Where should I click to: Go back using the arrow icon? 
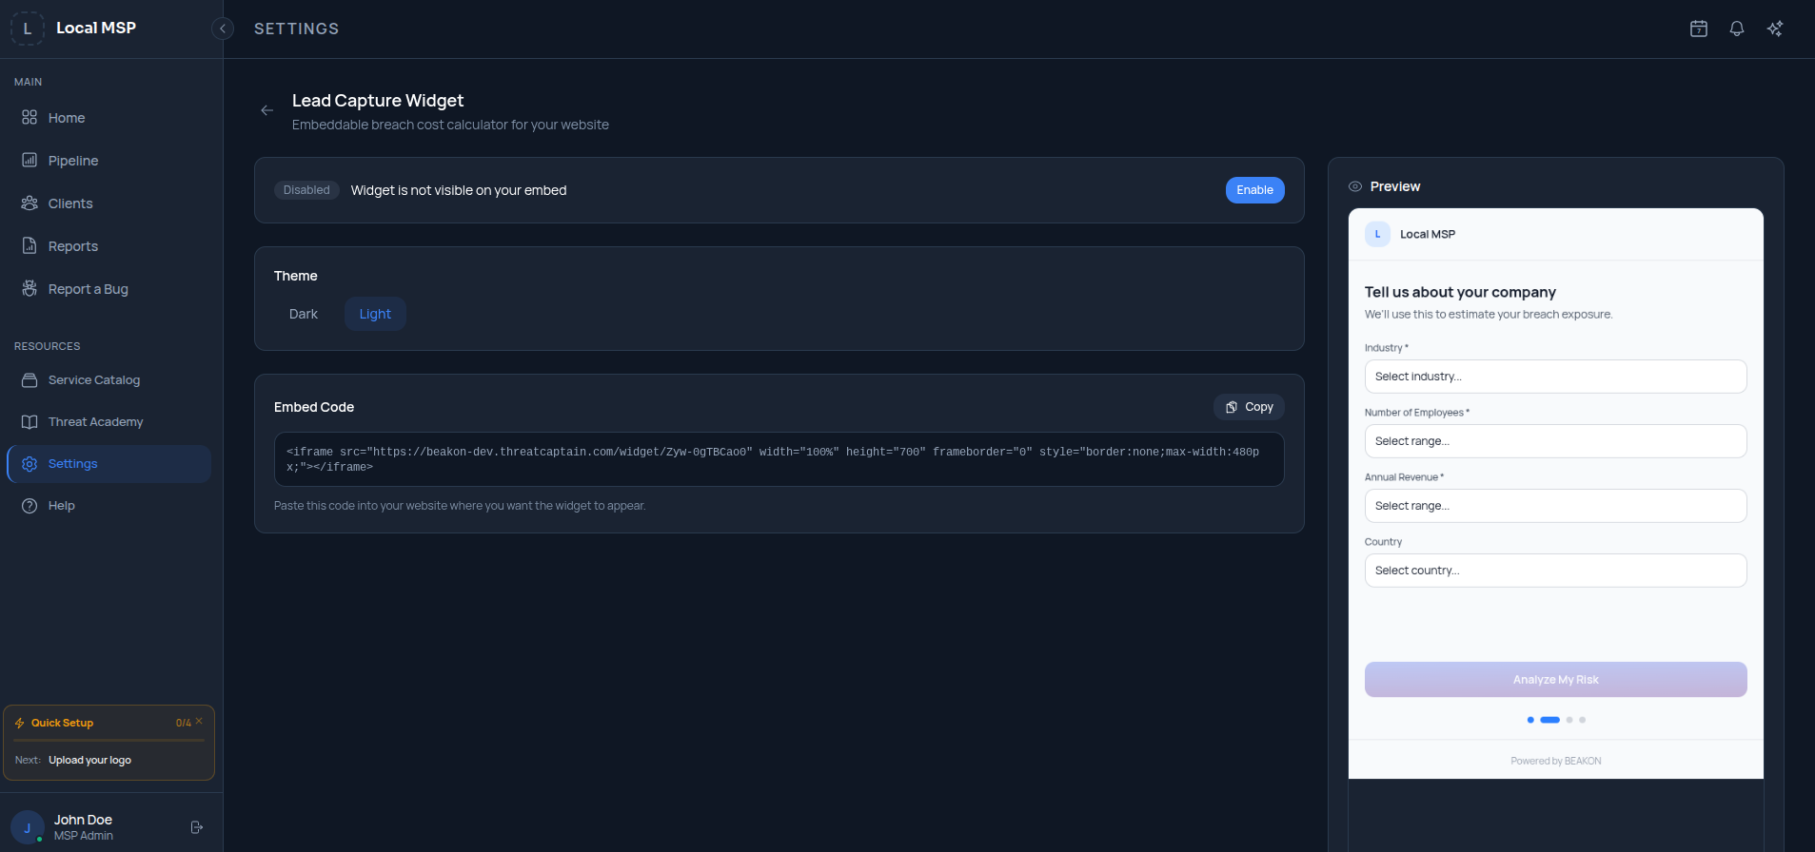(x=267, y=110)
